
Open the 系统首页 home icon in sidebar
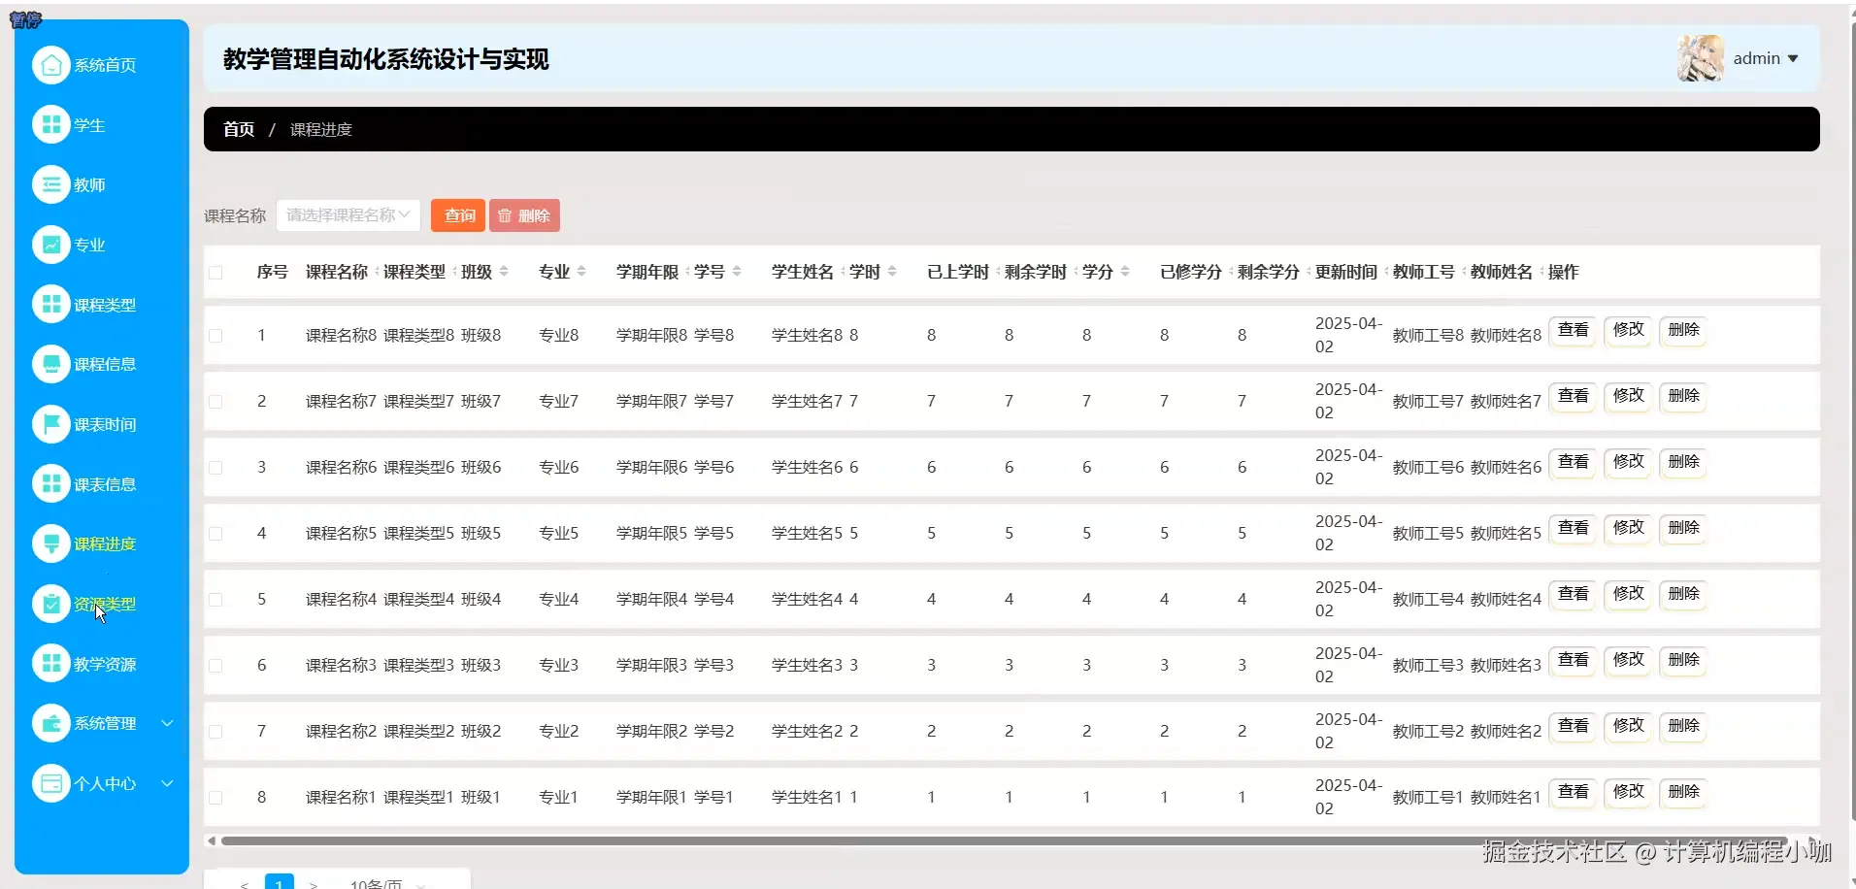coord(50,64)
